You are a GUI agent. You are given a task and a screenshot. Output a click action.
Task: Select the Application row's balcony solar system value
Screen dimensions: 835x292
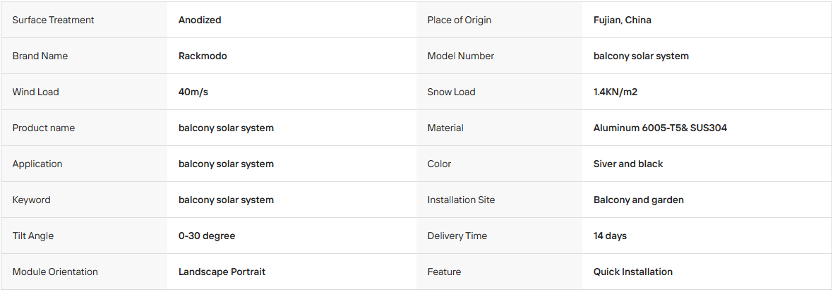pyautogui.click(x=226, y=164)
